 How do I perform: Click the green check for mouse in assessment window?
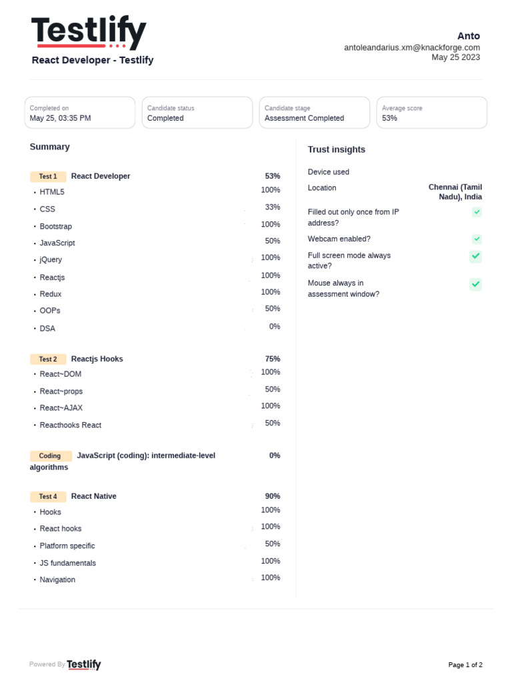(x=475, y=284)
